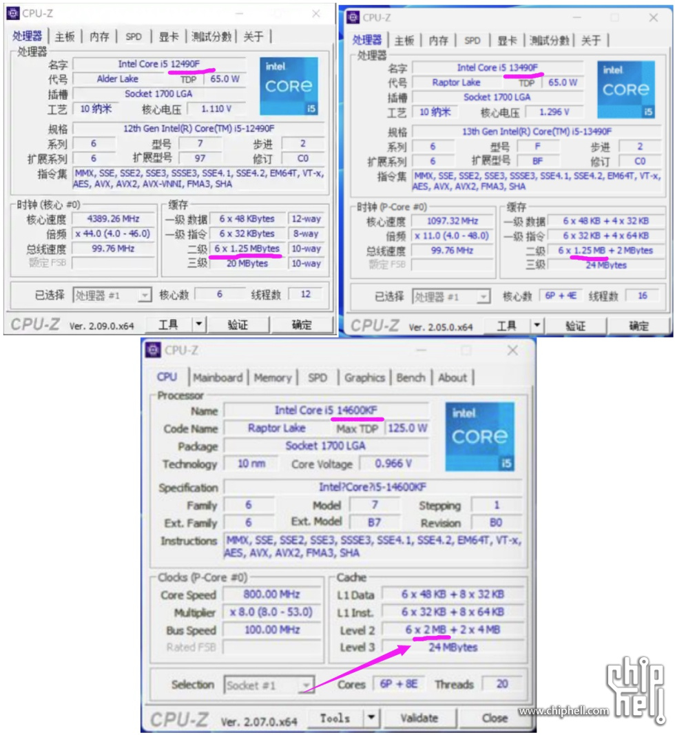This screenshot has width=675, height=735.
Task: Open the About tab
Action: [453, 377]
